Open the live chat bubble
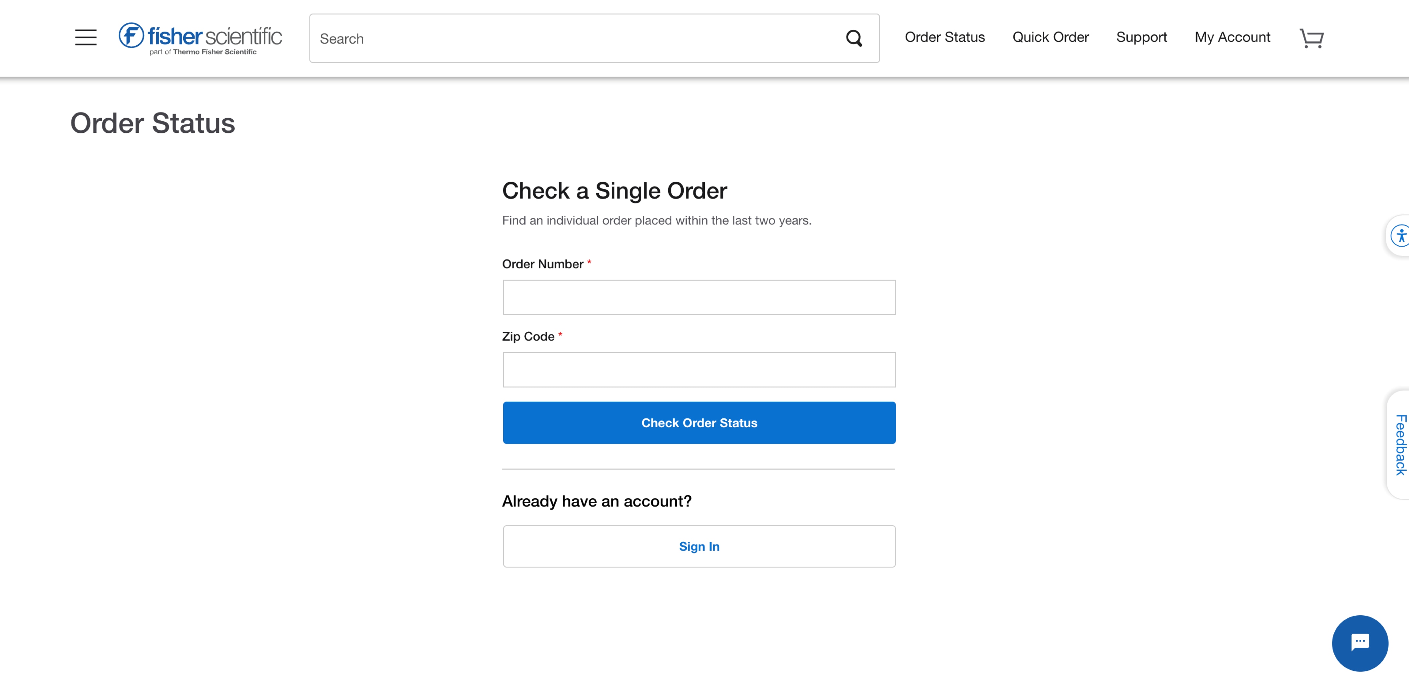 click(1360, 643)
